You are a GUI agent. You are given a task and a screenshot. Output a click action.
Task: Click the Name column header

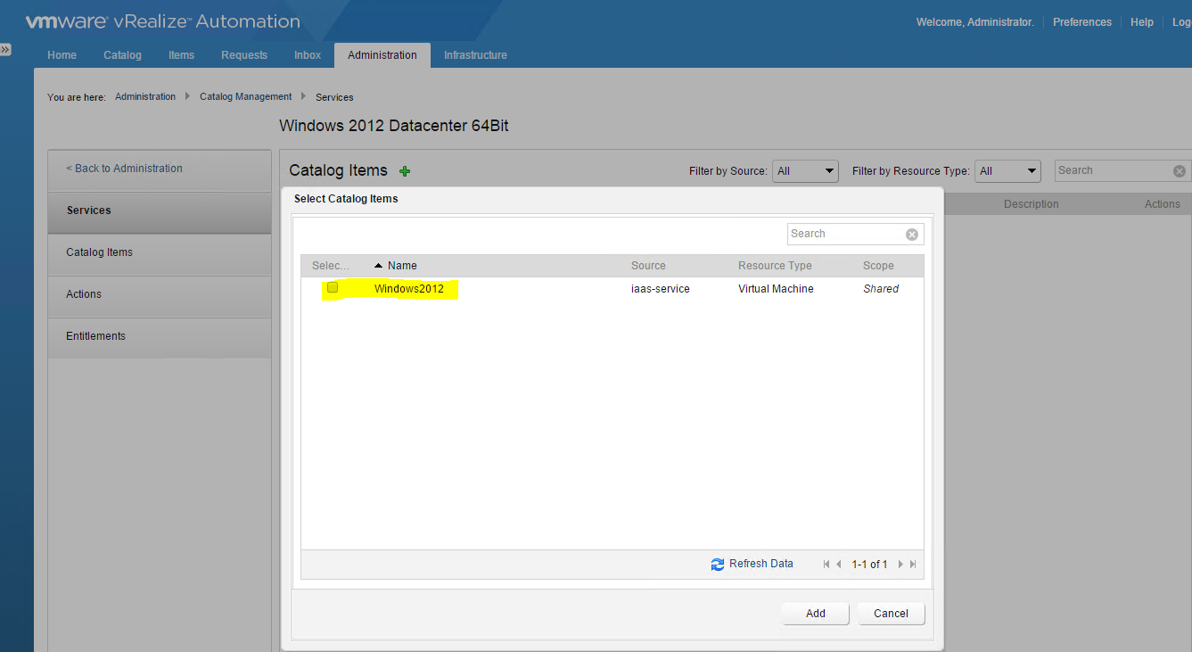point(402,266)
